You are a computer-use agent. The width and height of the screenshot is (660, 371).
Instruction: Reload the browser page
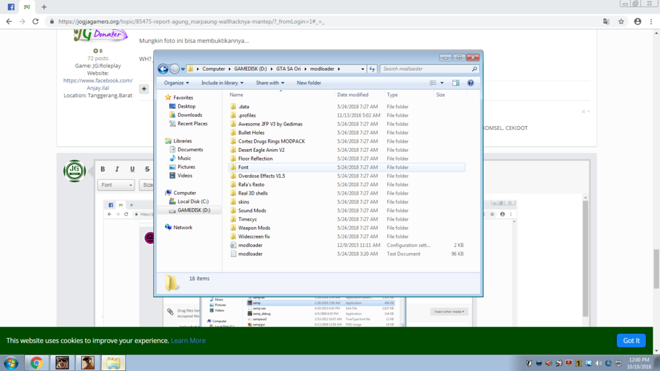[x=36, y=22]
